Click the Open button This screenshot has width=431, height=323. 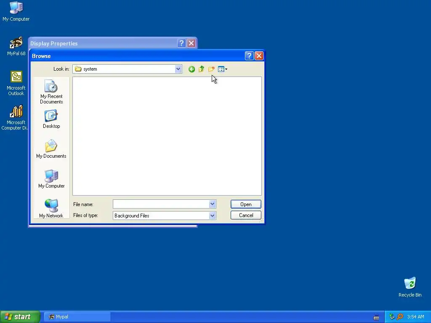coord(246,204)
